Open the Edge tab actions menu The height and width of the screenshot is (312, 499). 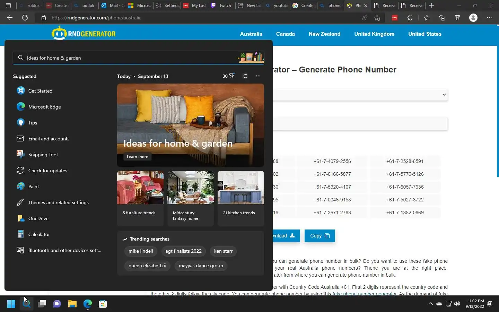pyautogui.click(x=8, y=6)
